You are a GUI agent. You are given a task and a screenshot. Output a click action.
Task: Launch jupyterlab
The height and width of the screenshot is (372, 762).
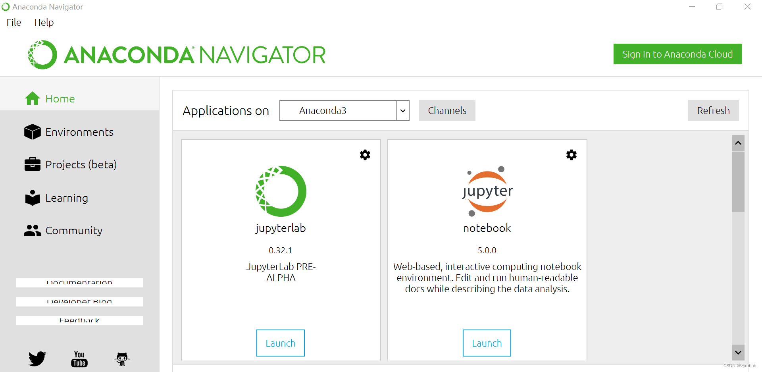point(281,343)
